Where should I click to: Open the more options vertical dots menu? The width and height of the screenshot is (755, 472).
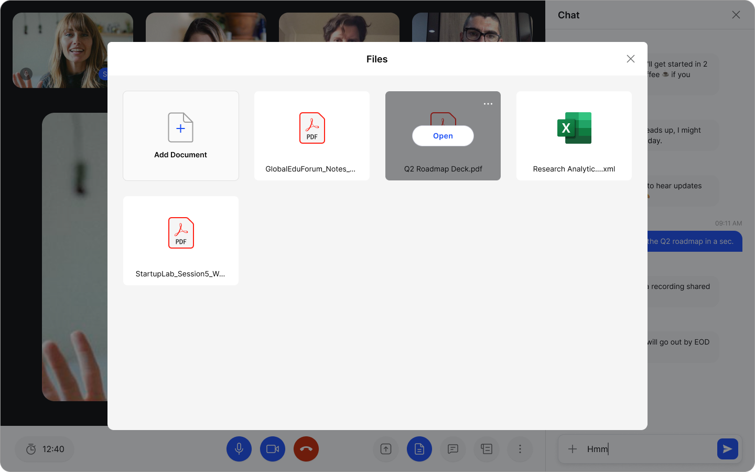point(520,449)
